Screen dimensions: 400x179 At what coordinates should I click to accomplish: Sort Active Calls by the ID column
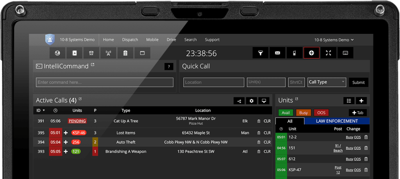41,111
